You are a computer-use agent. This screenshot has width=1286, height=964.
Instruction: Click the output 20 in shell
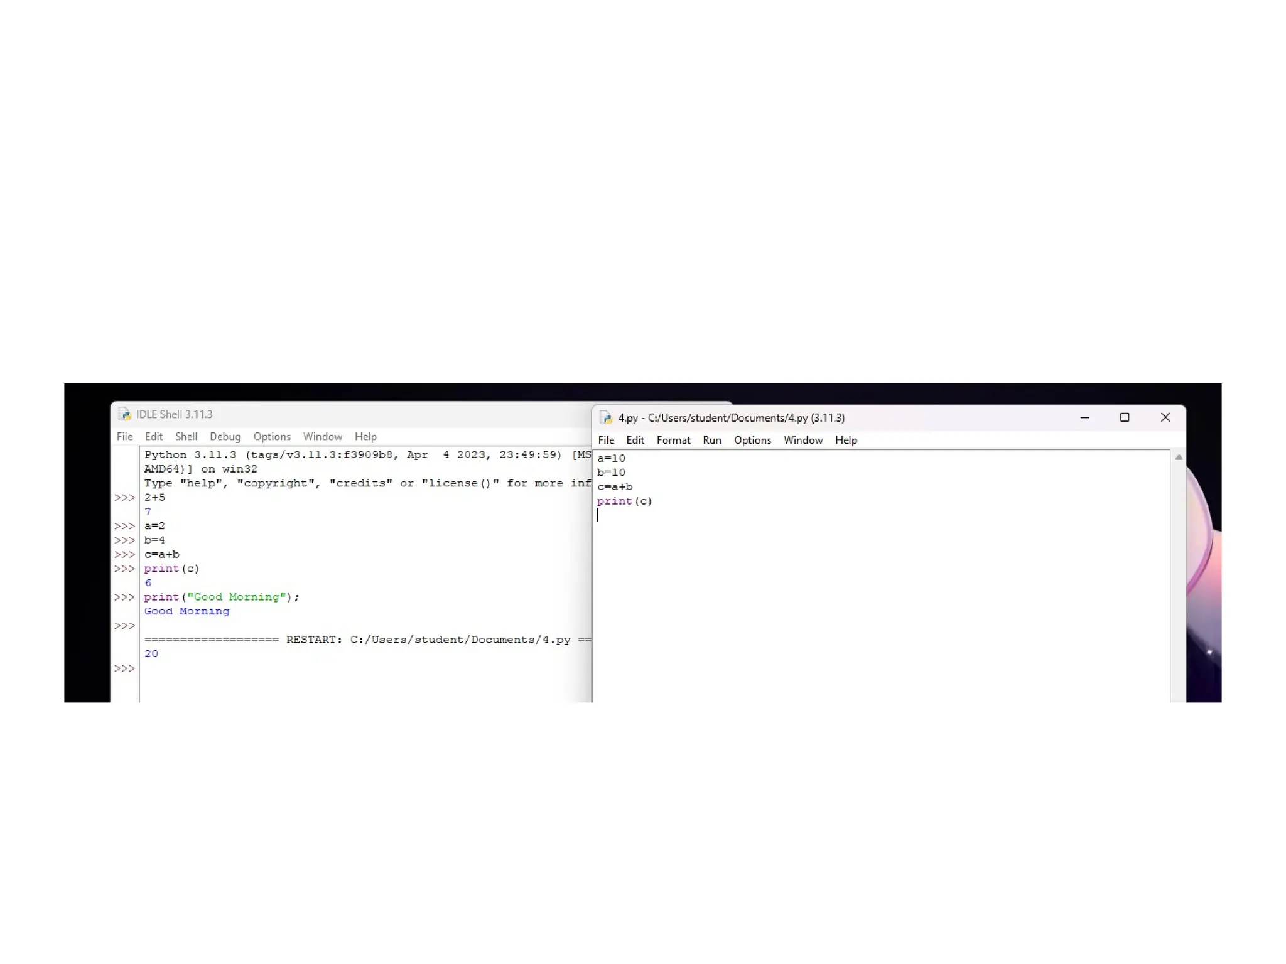click(151, 653)
